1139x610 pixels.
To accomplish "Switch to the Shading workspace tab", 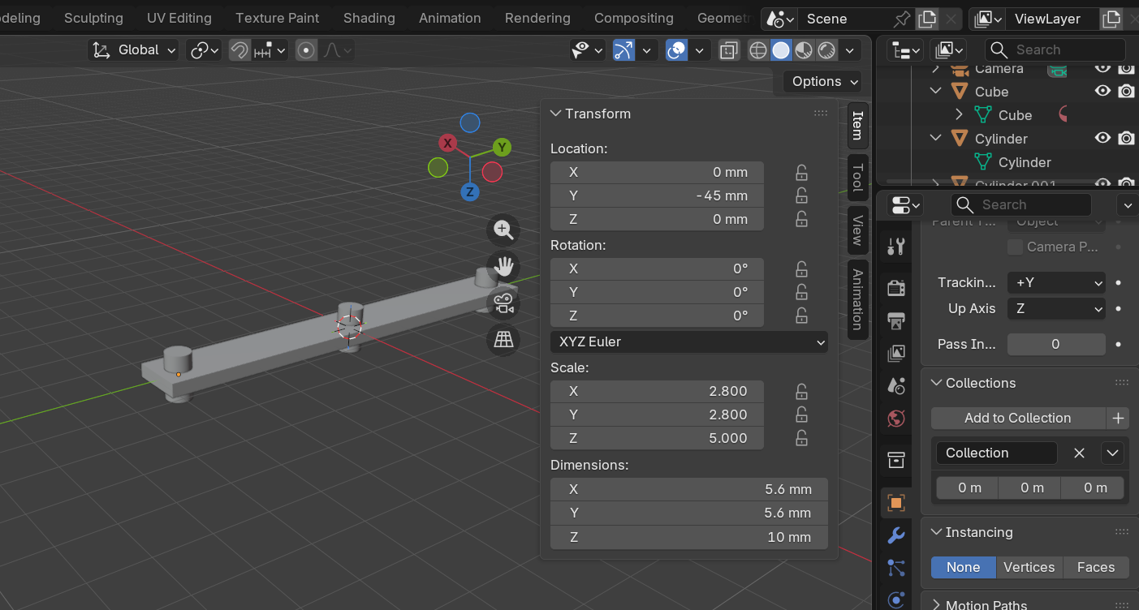I will pos(369,18).
